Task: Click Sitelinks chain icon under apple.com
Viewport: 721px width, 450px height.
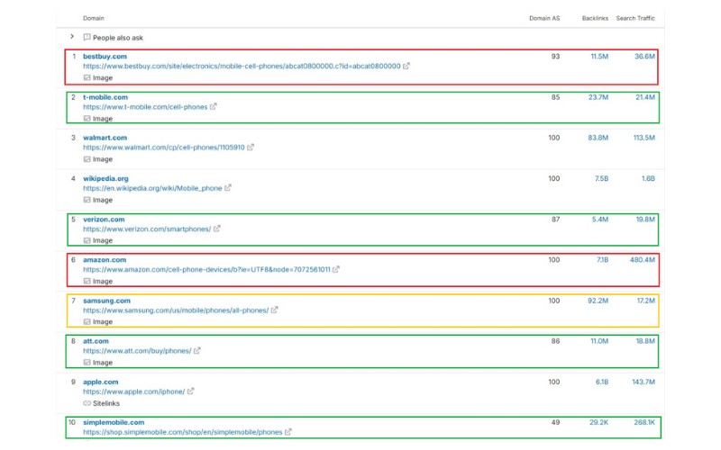Action: tap(87, 403)
